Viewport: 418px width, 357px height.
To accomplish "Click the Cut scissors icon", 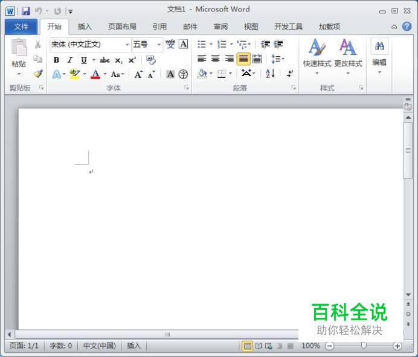I will coord(38,45).
